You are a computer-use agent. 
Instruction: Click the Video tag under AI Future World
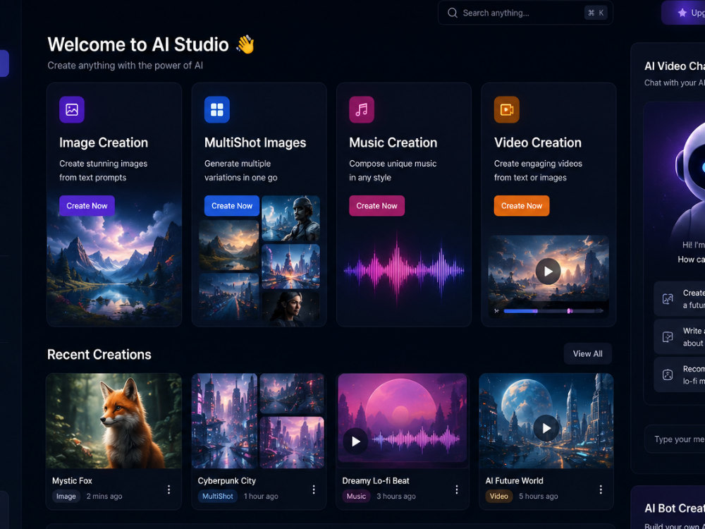(499, 496)
